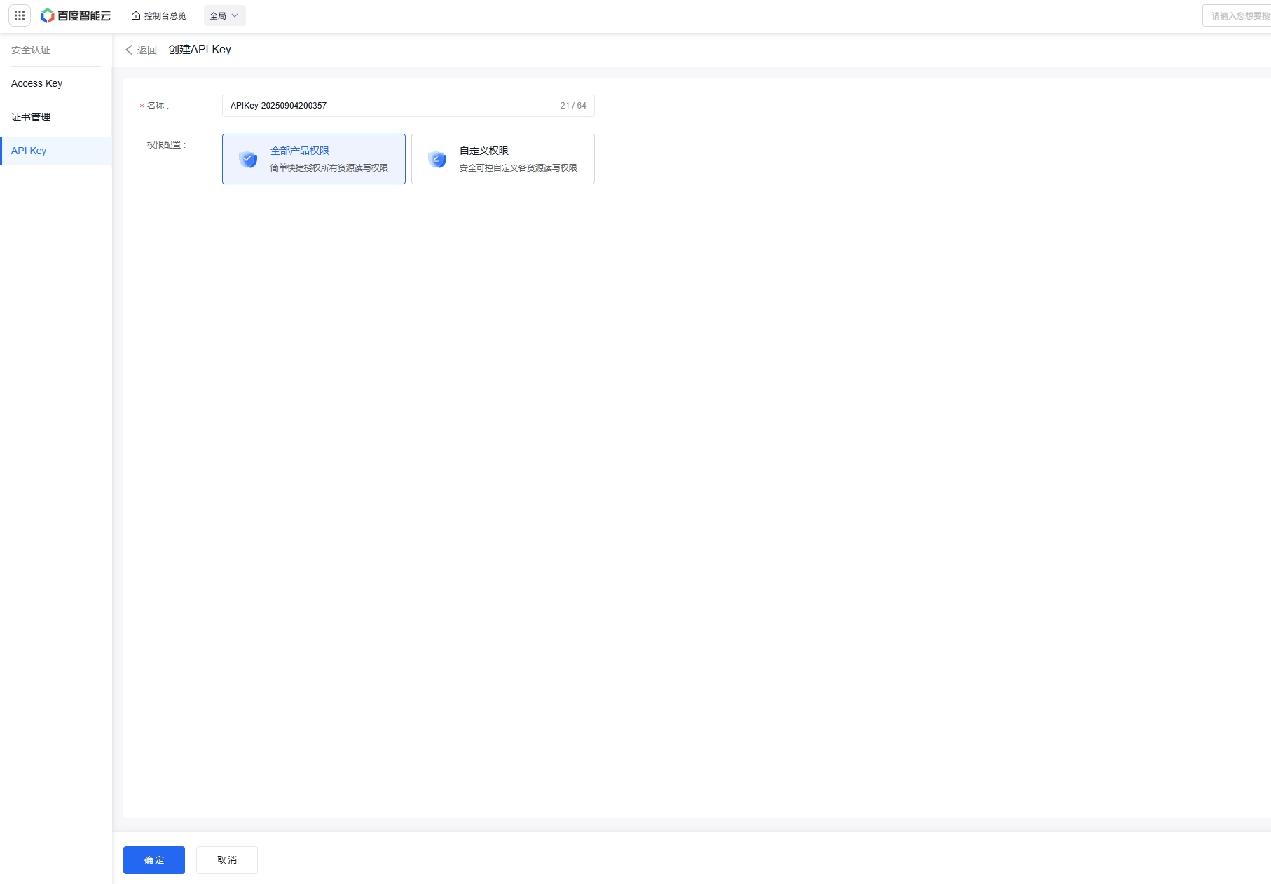Select the 自定义权限 permission option

503,159
